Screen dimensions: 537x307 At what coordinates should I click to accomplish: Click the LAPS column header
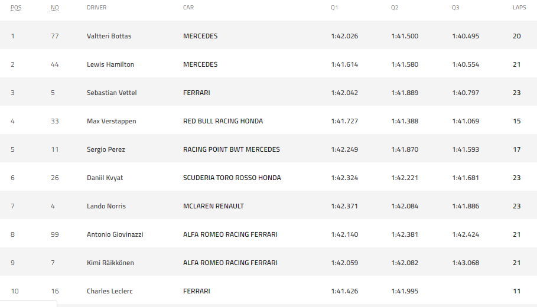[519, 8]
